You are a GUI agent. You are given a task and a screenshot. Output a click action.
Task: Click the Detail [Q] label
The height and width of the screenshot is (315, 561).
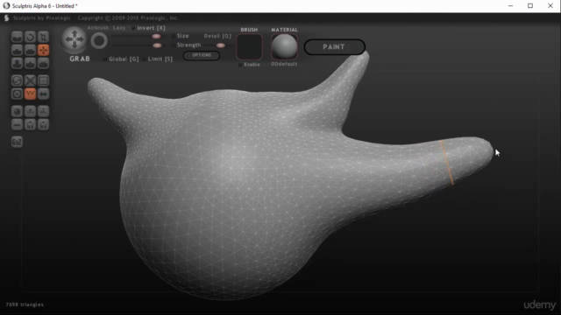(217, 36)
